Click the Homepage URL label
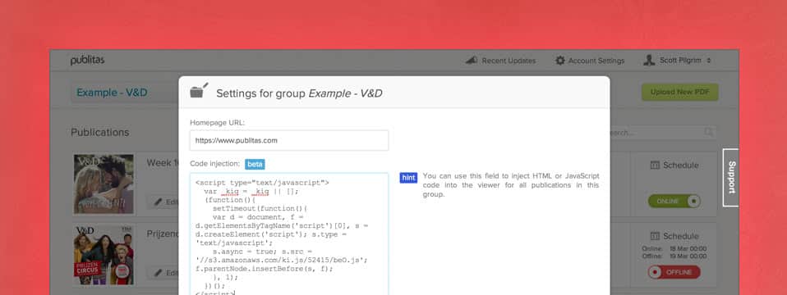Viewport: 787px width, 295px height. pyautogui.click(x=218, y=122)
